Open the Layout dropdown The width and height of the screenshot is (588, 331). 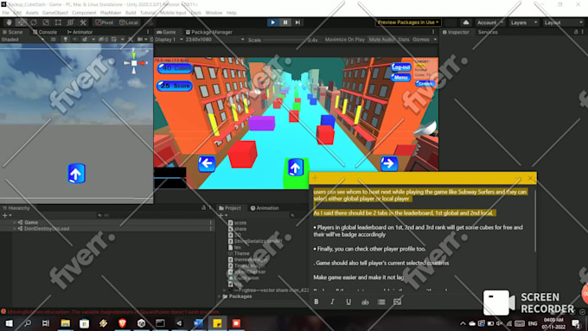point(563,22)
